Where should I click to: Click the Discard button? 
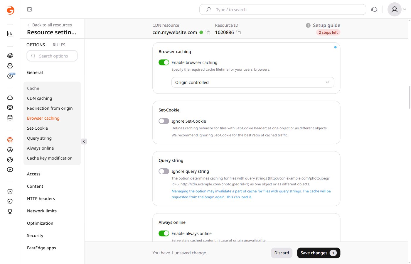click(282, 253)
